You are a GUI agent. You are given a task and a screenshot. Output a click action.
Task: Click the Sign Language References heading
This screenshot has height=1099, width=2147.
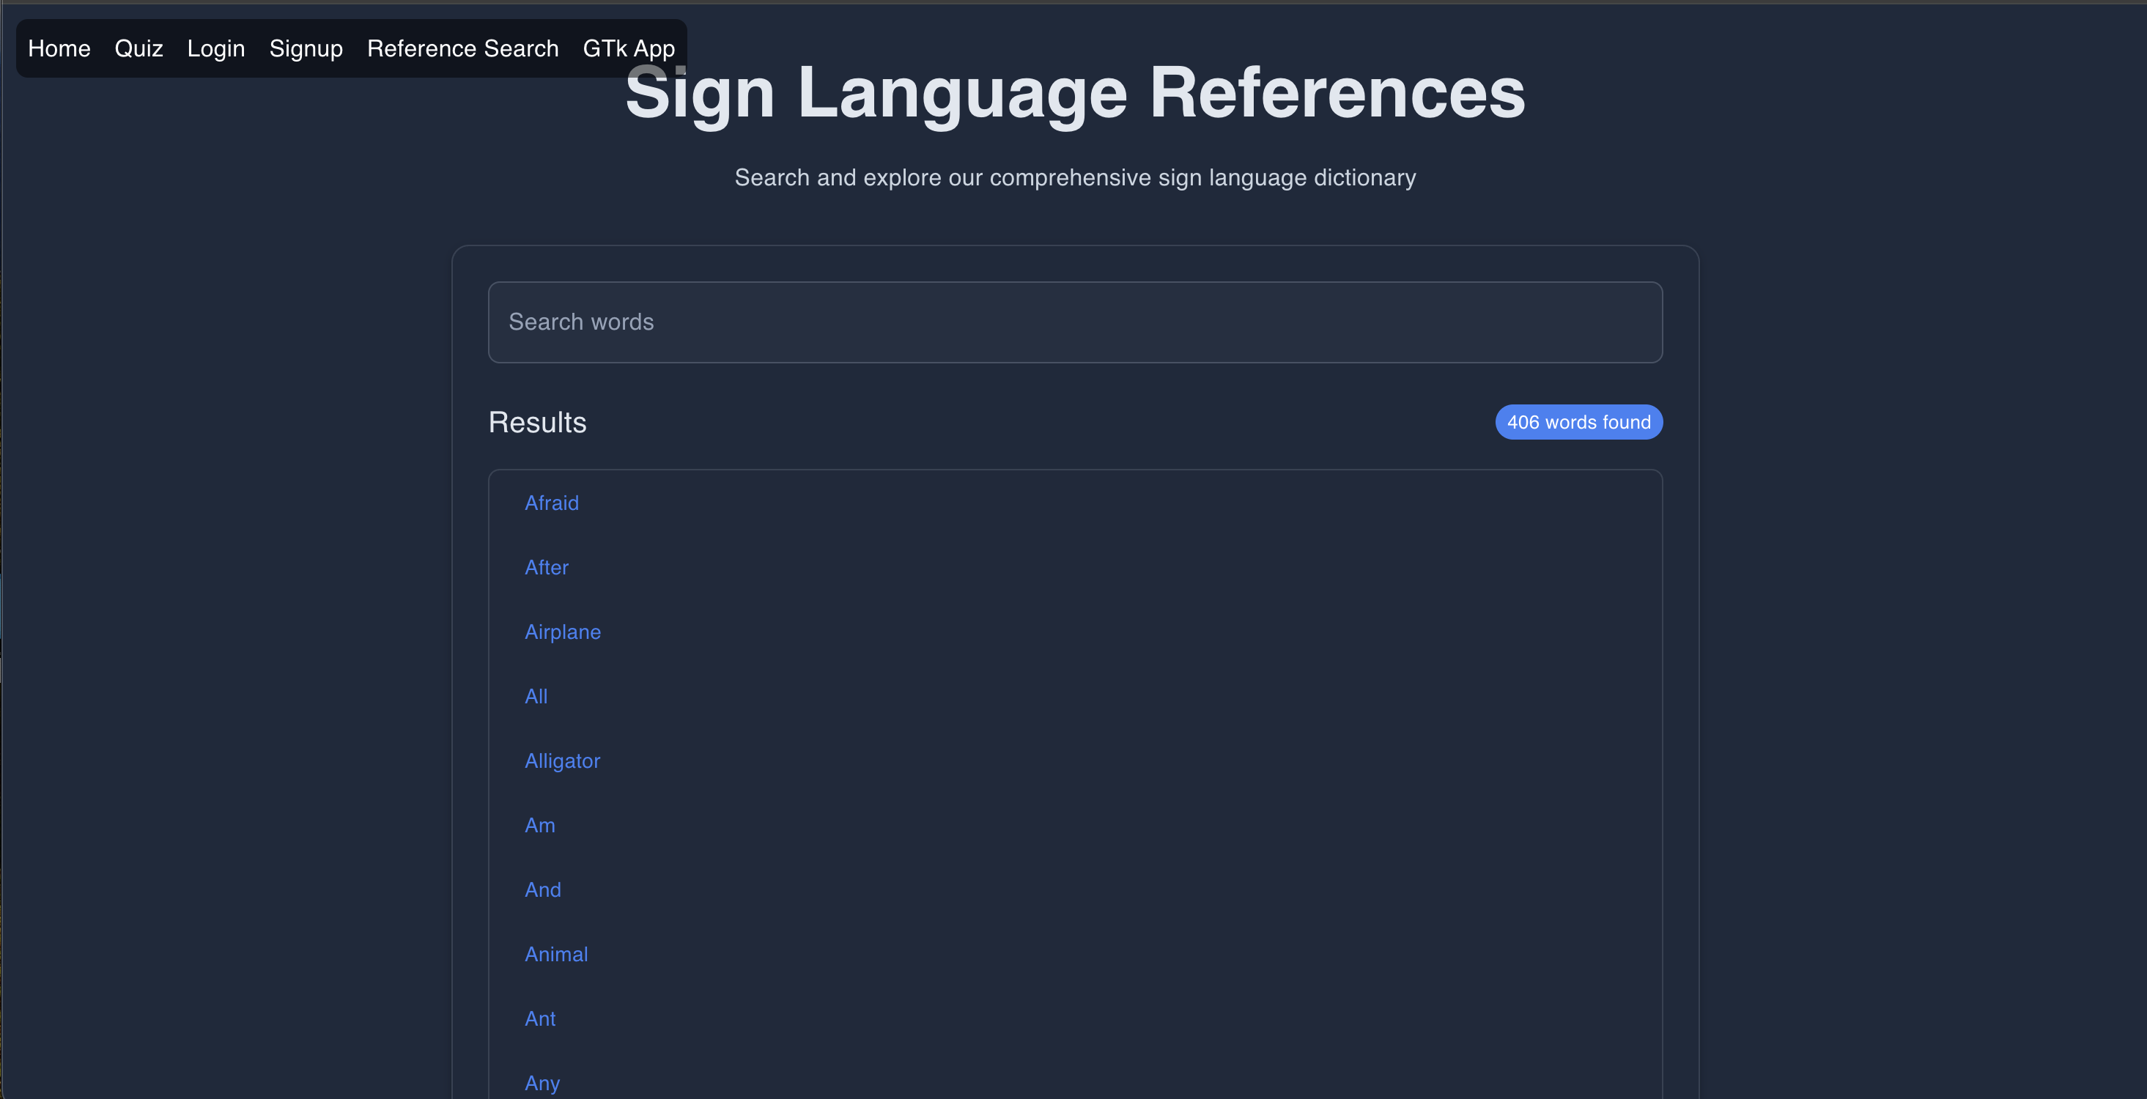[1074, 93]
